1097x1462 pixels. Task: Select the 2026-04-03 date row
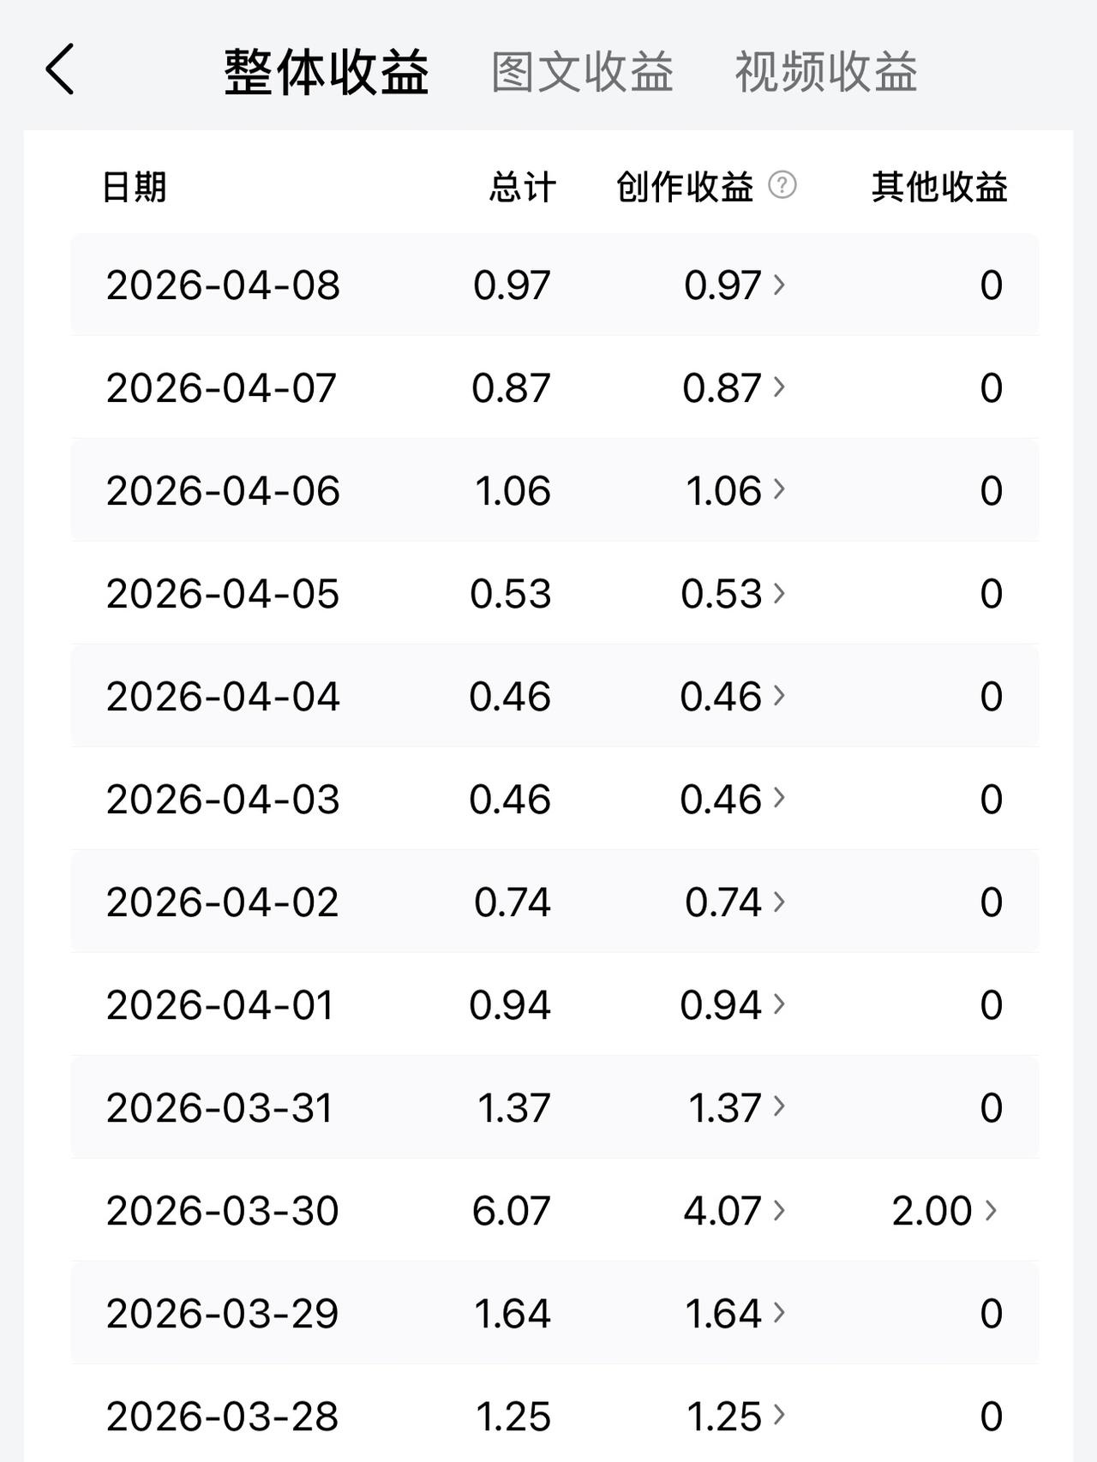(x=554, y=799)
